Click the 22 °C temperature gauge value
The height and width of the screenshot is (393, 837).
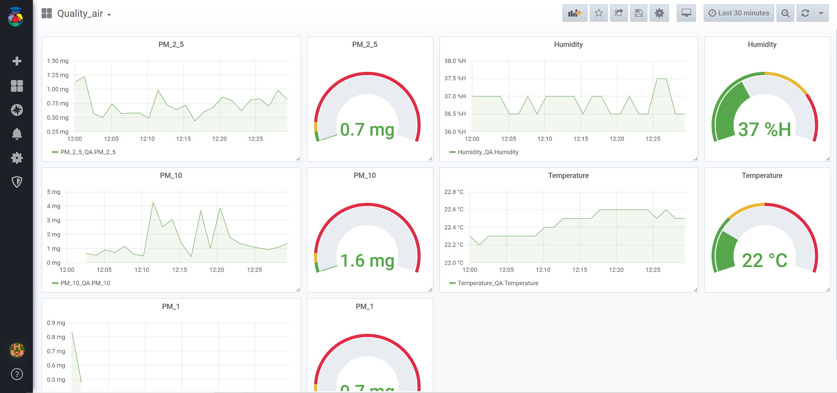pyautogui.click(x=765, y=261)
